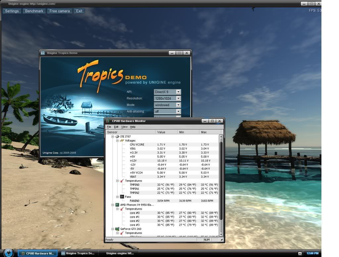
Task: Click the taskbar clock showing 12:00 PM
Action: (313, 253)
